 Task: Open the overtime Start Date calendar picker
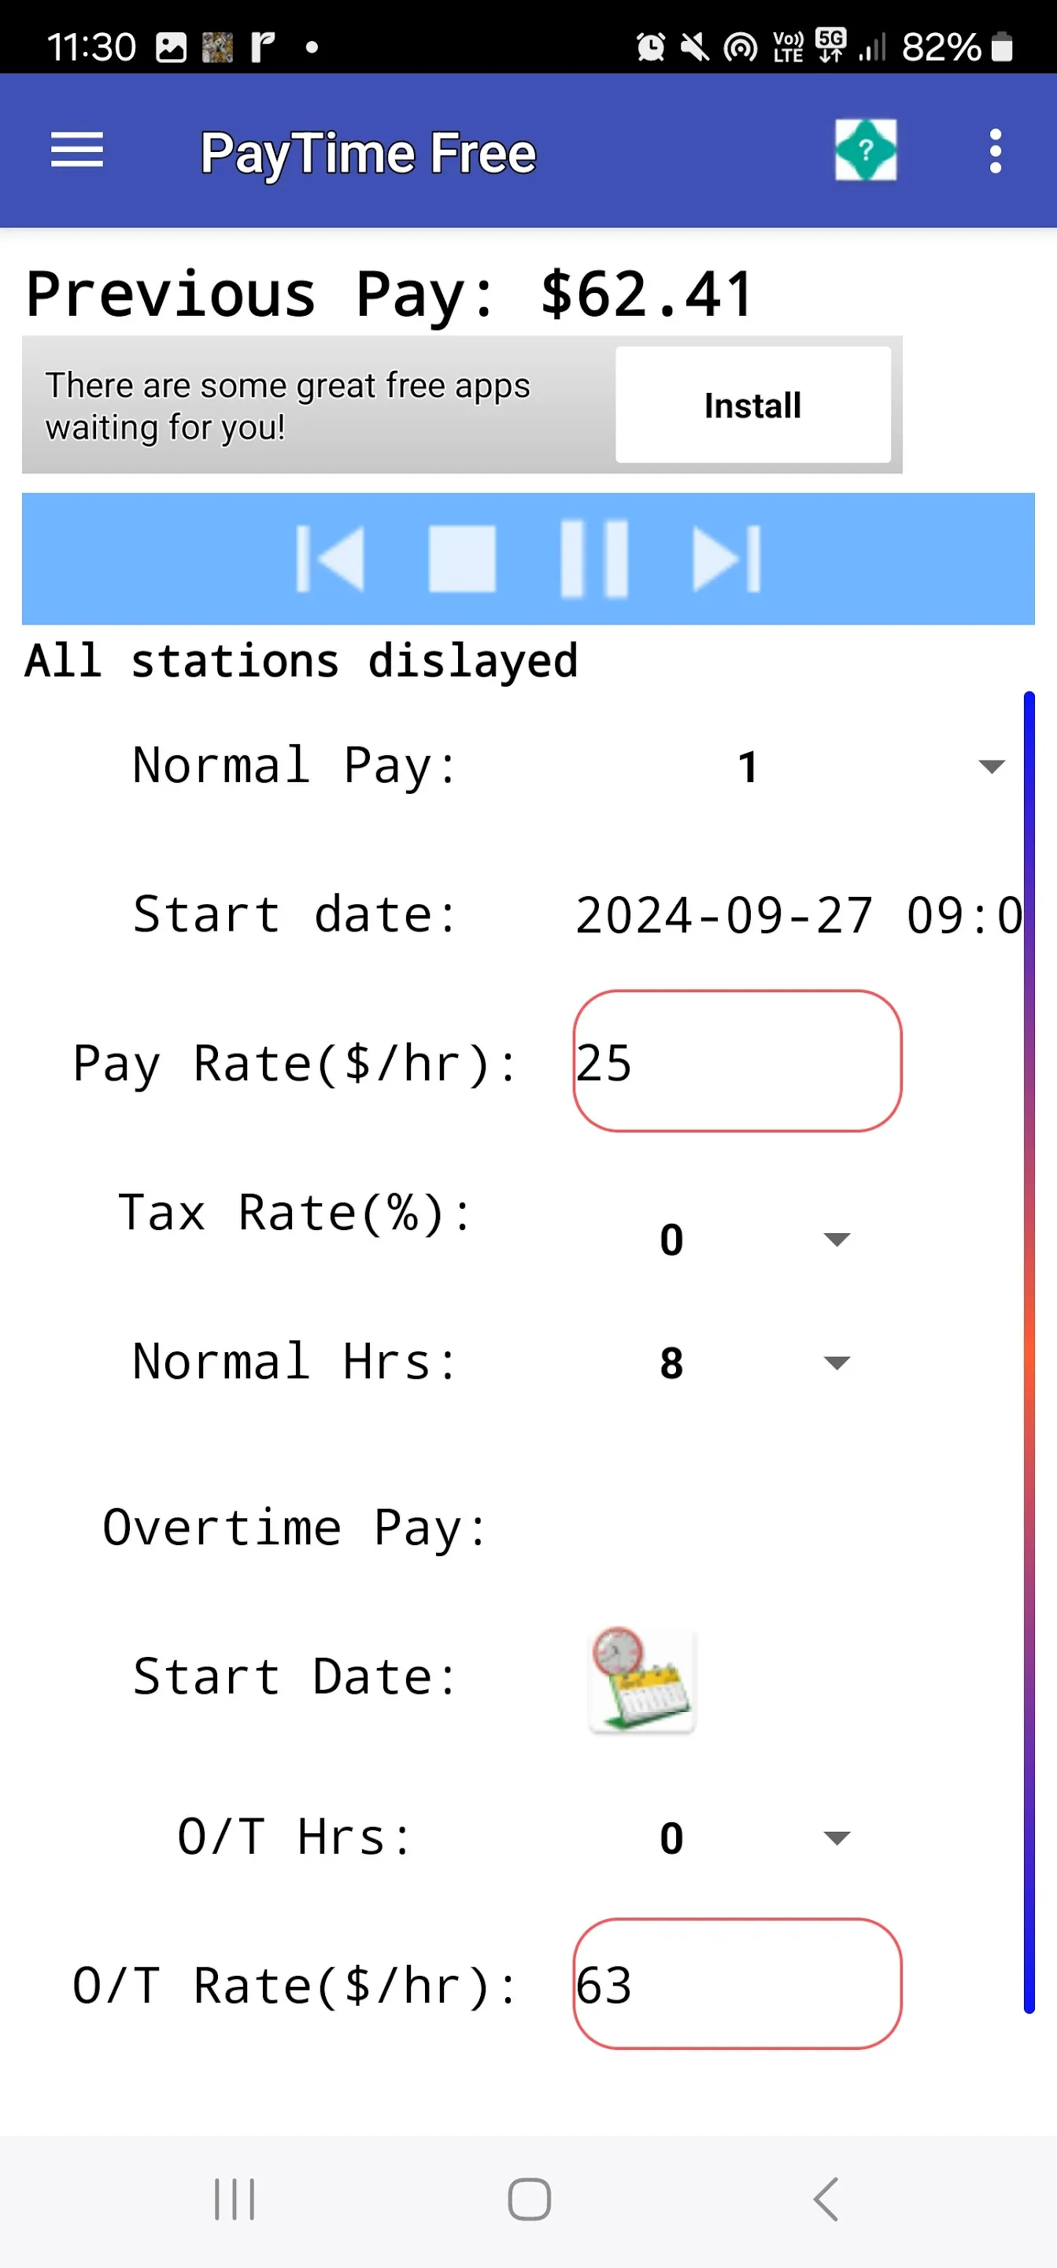[641, 1679]
